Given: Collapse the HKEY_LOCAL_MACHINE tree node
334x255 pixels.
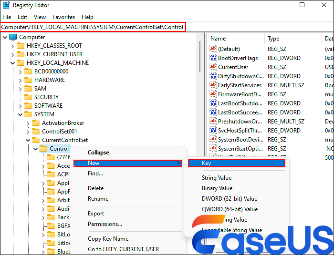Looking at the screenshot, I should (12, 63).
